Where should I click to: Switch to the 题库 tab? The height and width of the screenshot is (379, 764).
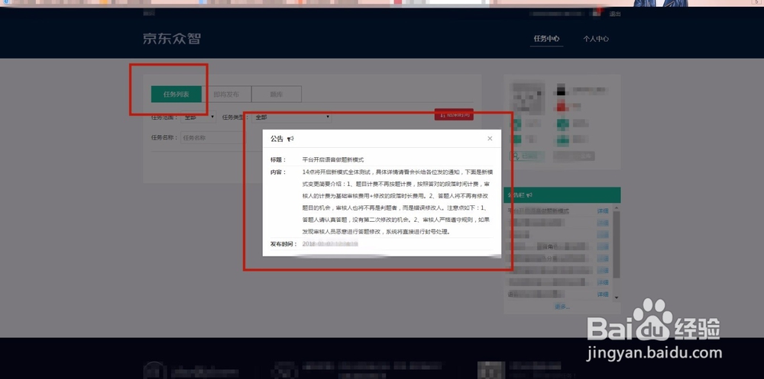pos(277,95)
